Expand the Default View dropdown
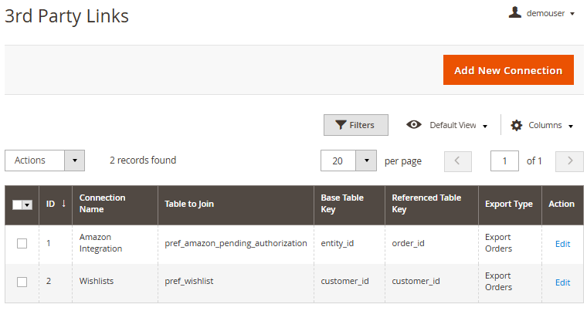587x311 pixels. coord(458,125)
